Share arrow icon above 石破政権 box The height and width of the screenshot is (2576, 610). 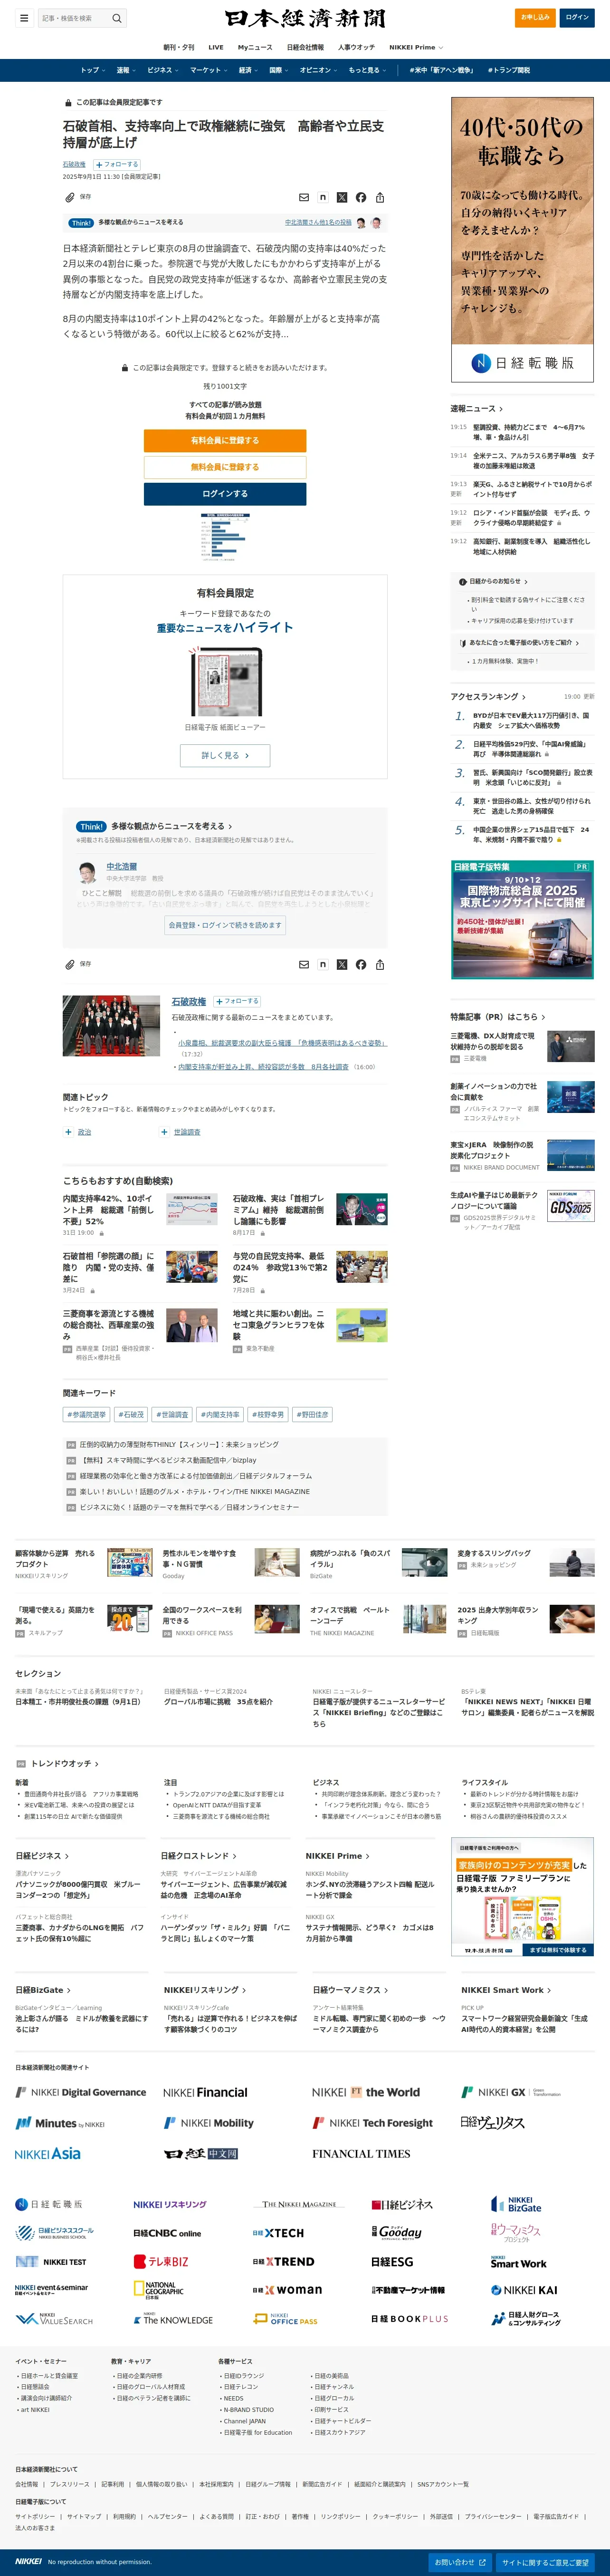point(380,965)
